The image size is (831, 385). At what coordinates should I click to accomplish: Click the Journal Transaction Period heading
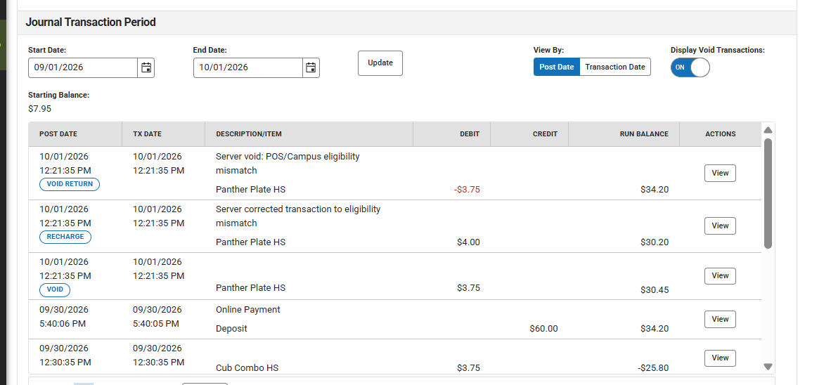point(91,22)
